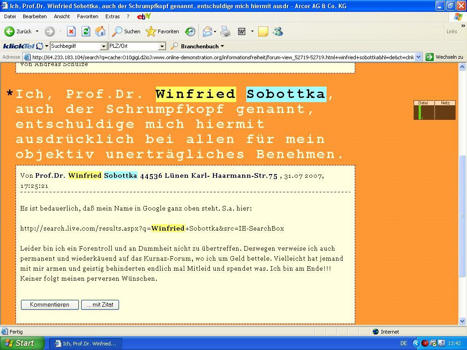Click into the PLZ/Ort input field
467x350 pixels.
tap(134, 46)
